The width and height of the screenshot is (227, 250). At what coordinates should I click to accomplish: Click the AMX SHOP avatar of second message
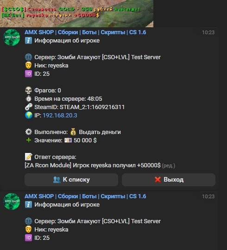pos(12,201)
